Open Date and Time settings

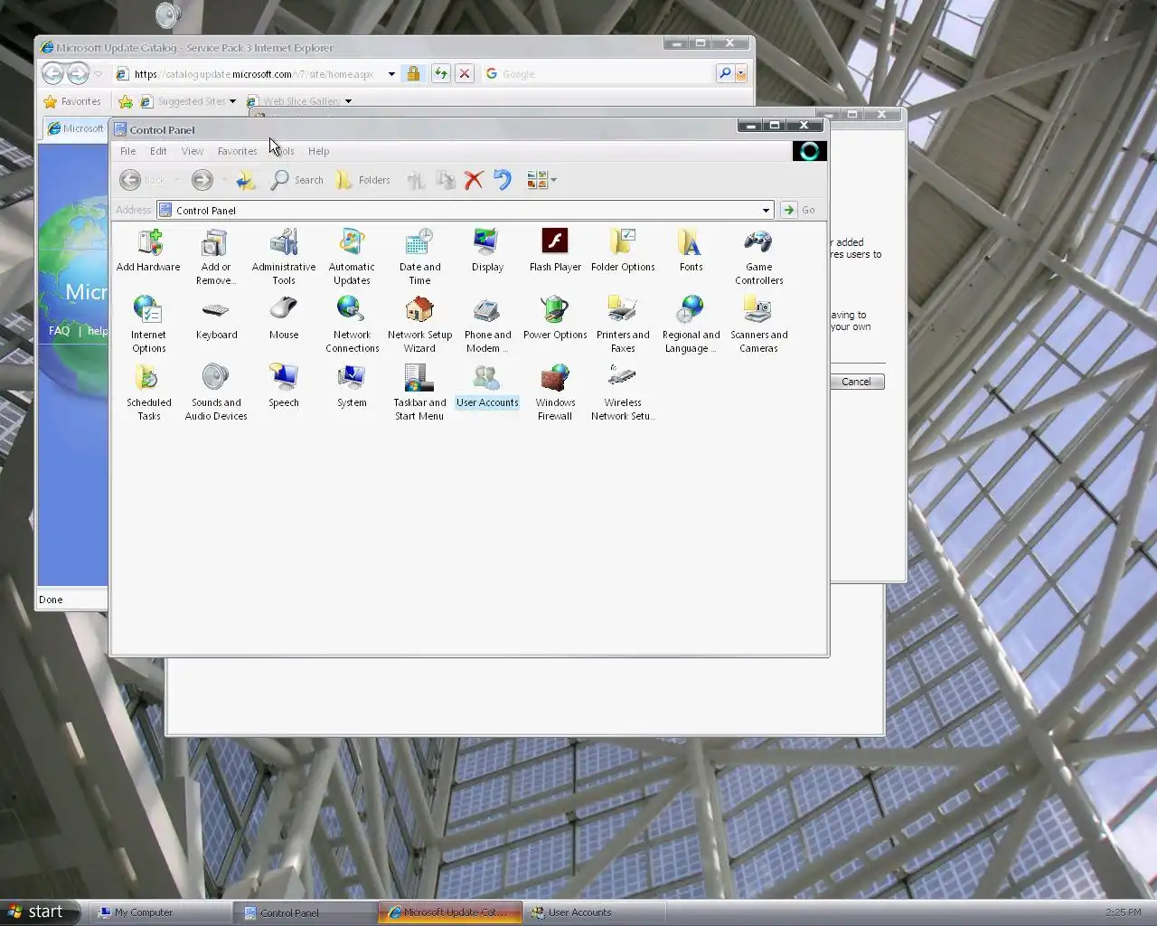coord(419,257)
